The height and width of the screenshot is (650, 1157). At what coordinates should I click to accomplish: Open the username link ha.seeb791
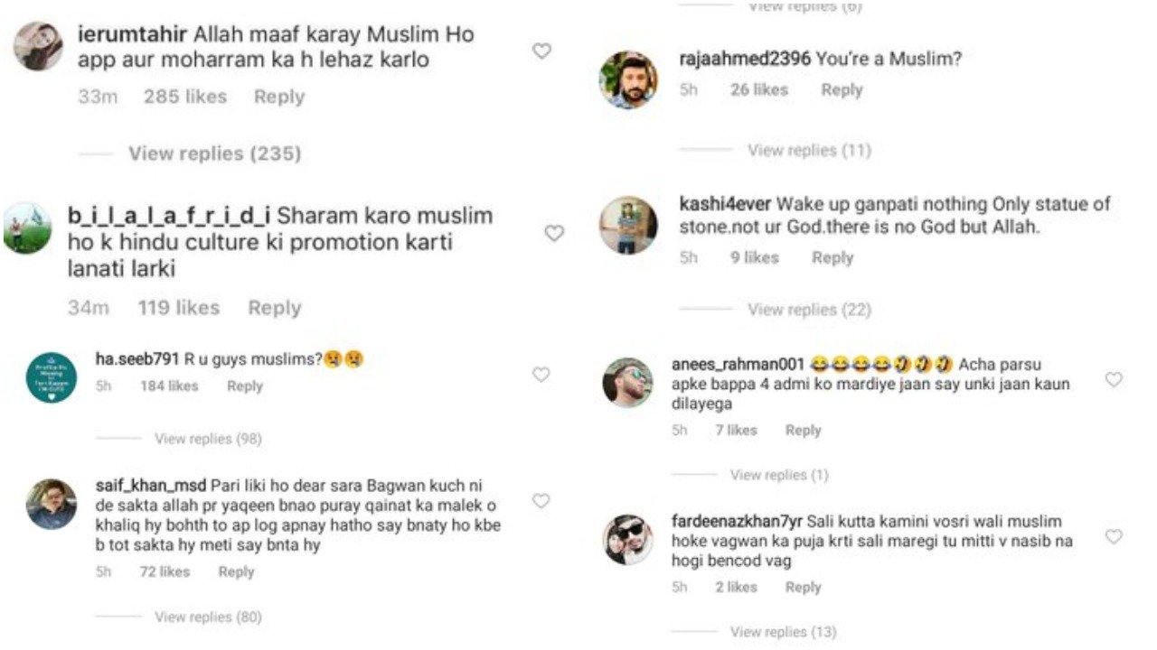[x=138, y=359]
